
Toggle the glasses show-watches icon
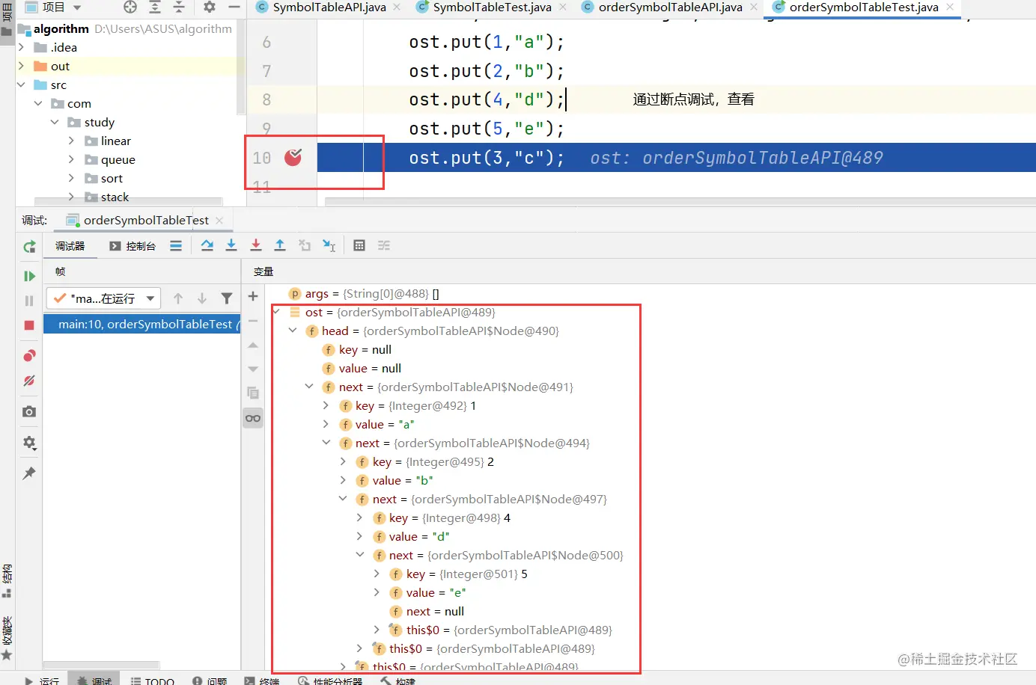coord(253,418)
